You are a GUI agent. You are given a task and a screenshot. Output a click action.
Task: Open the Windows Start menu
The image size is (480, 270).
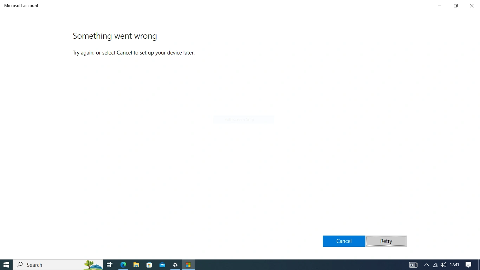(6, 265)
